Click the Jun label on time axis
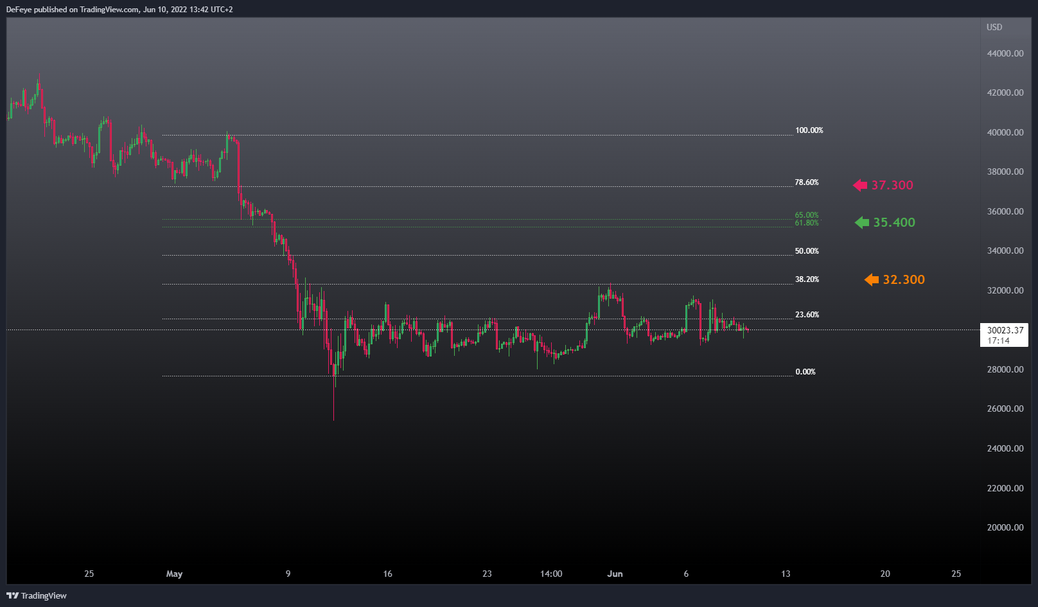The image size is (1038, 607). coord(615,574)
